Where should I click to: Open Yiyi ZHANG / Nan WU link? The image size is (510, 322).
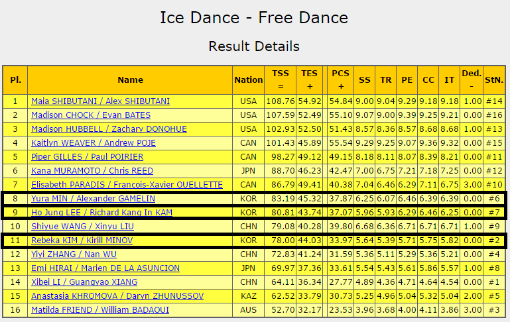coord(74,254)
